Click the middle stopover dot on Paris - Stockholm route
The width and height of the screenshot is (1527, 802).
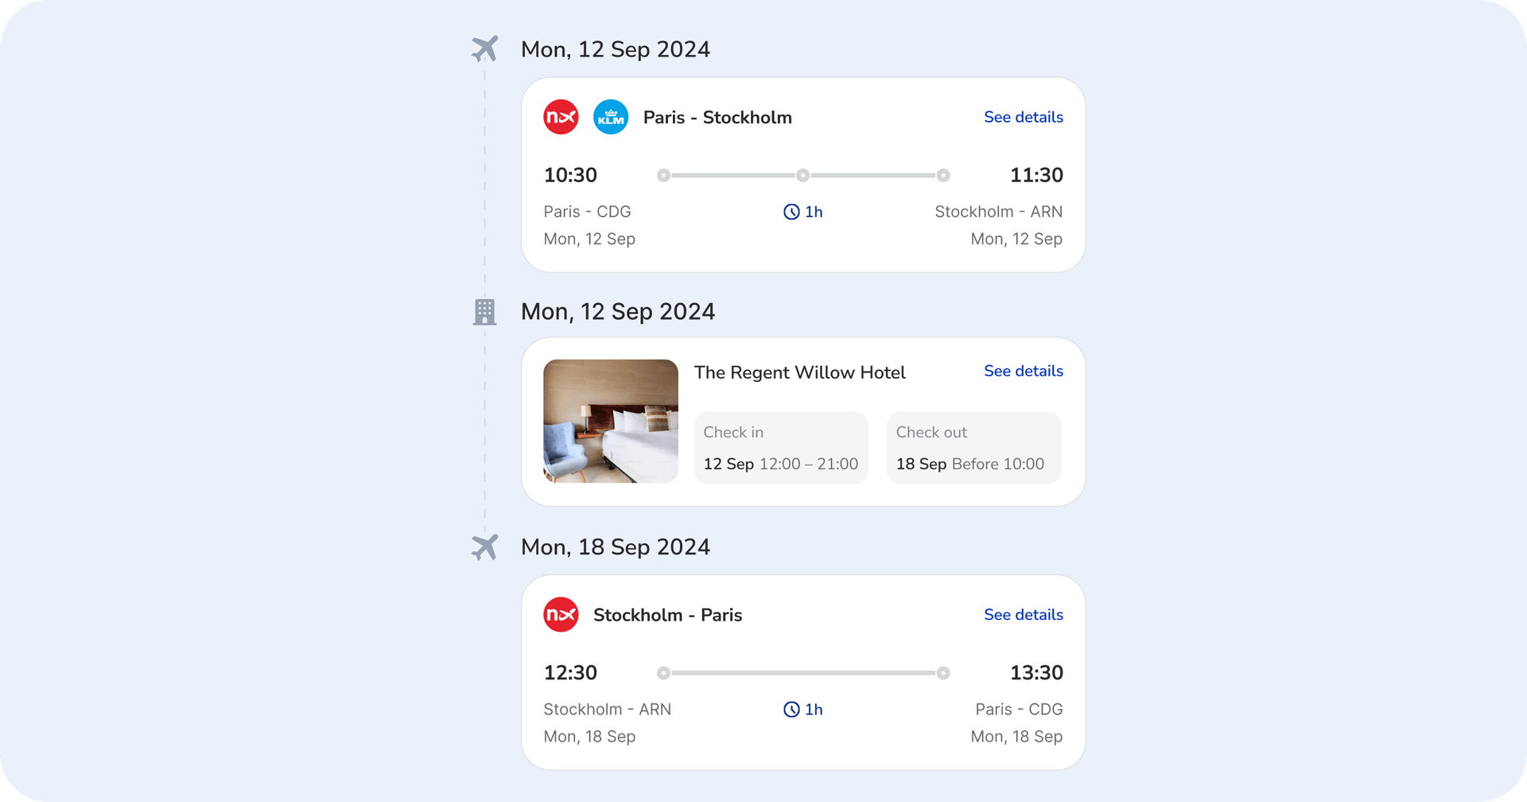pos(803,175)
